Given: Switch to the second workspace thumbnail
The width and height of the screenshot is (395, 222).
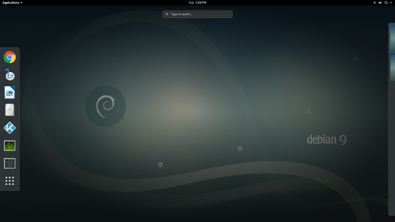Looking at the screenshot, I should point(392,67).
